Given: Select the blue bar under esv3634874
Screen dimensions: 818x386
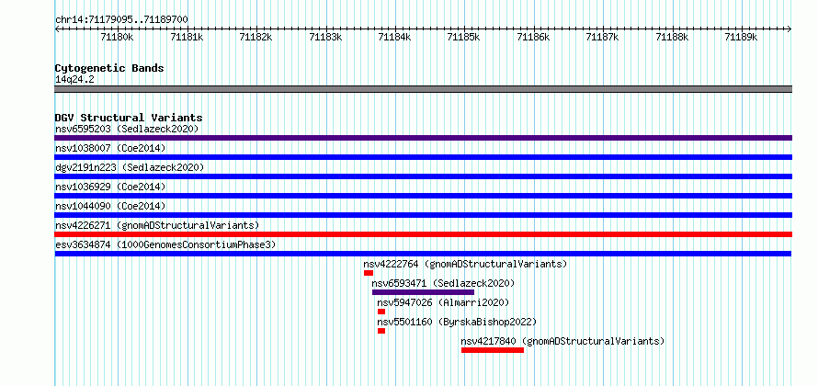Looking at the screenshot, I should 423,254.
